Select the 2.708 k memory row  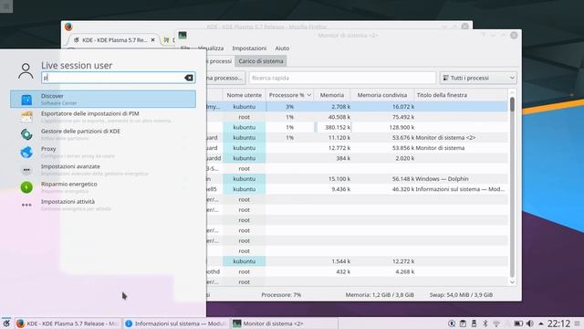357,106
